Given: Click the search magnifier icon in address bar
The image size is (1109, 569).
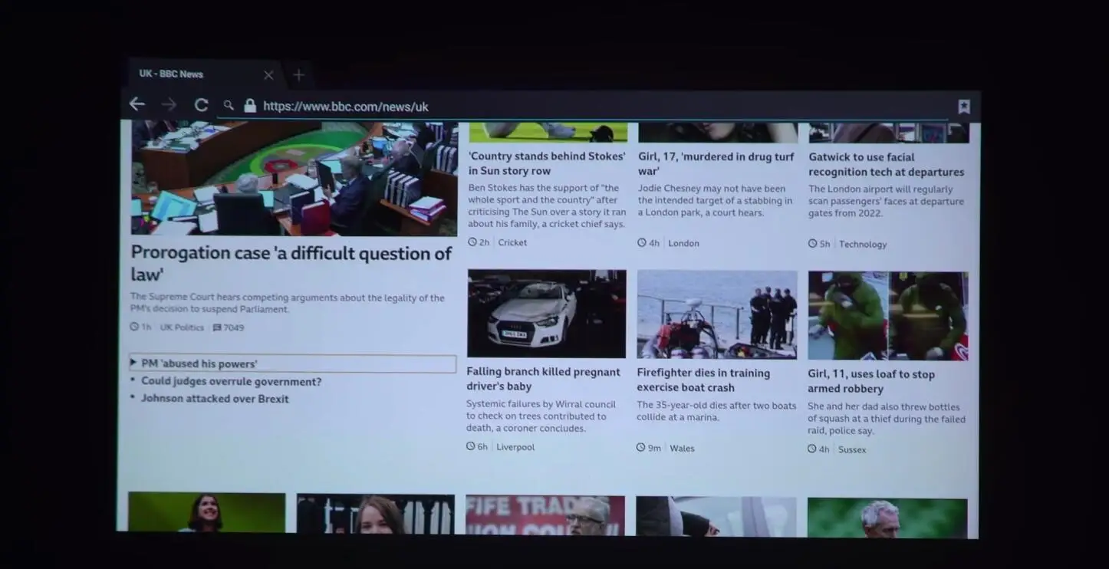Looking at the screenshot, I should [x=229, y=106].
